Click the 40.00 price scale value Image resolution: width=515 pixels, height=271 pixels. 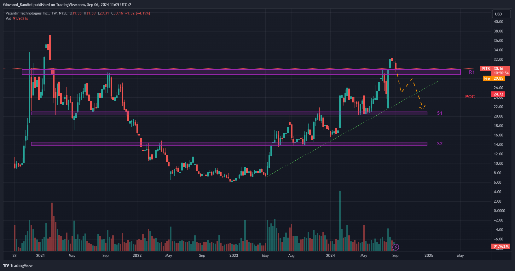[x=498, y=22]
